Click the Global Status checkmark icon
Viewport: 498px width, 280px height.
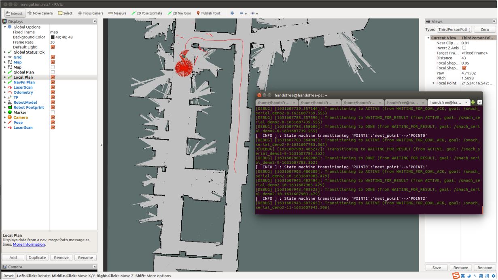[10, 52]
